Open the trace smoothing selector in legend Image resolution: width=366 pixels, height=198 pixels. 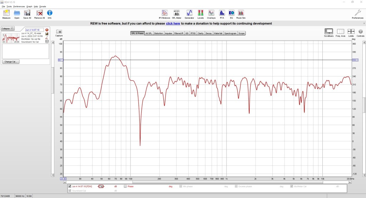[x=101, y=186]
